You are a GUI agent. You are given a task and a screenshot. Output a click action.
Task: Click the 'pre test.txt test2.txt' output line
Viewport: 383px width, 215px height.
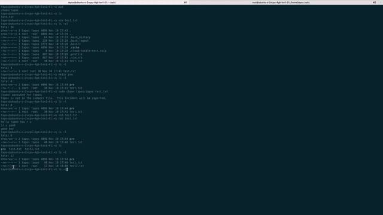[20, 149]
